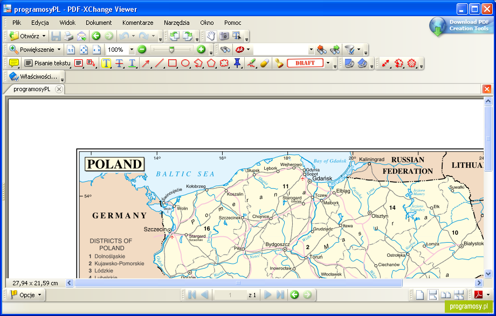Open the Find binoculars tool

[225, 50]
